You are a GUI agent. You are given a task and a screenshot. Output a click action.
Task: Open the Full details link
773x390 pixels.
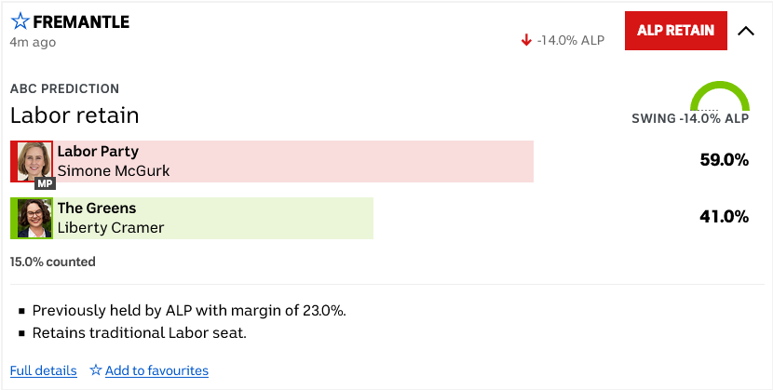[x=43, y=370]
